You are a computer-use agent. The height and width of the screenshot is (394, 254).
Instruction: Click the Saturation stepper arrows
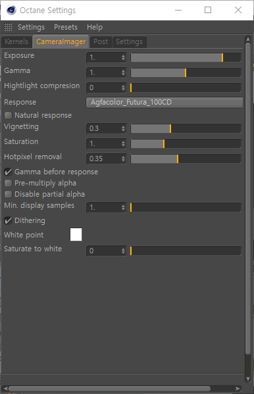point(123,143)
